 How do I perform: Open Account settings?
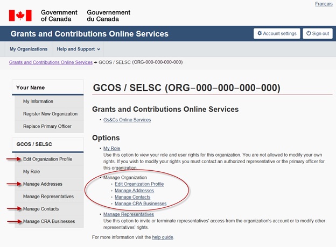tap(277, 33)
